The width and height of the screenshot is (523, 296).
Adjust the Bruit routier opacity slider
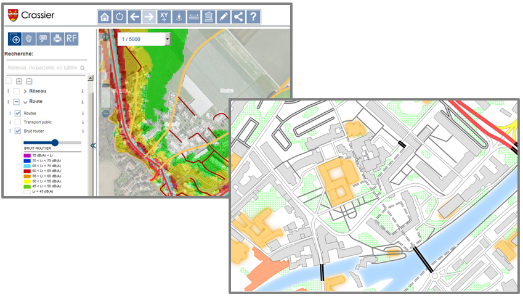point(55,142)
